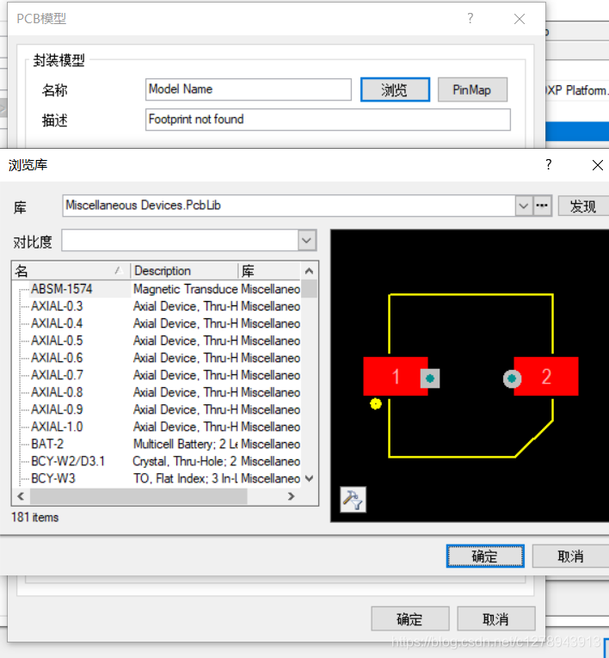This screenshot has height=658, width=609.
Task: Click yellow origin dot in footprint preview
Action: tap(376, 403)
